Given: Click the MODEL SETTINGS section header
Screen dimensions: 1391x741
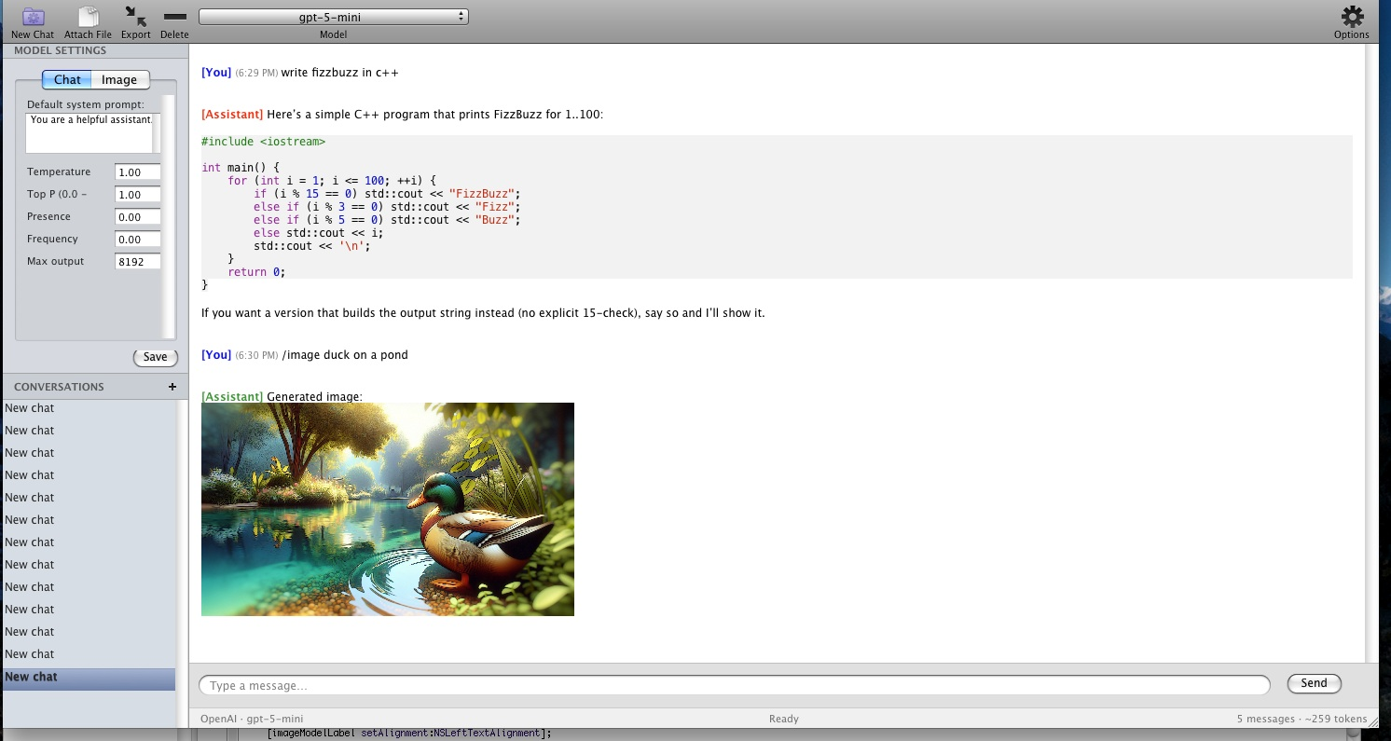Looking at the screenshot, I should tap(61, 50).
